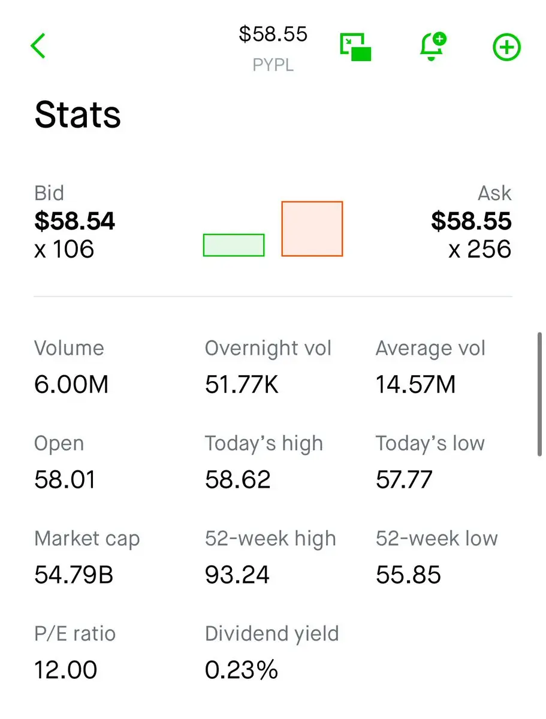Add a price alert with bell icon
Image resolution: width=546 pixels, height=719 pixels.
click(433, 47)
